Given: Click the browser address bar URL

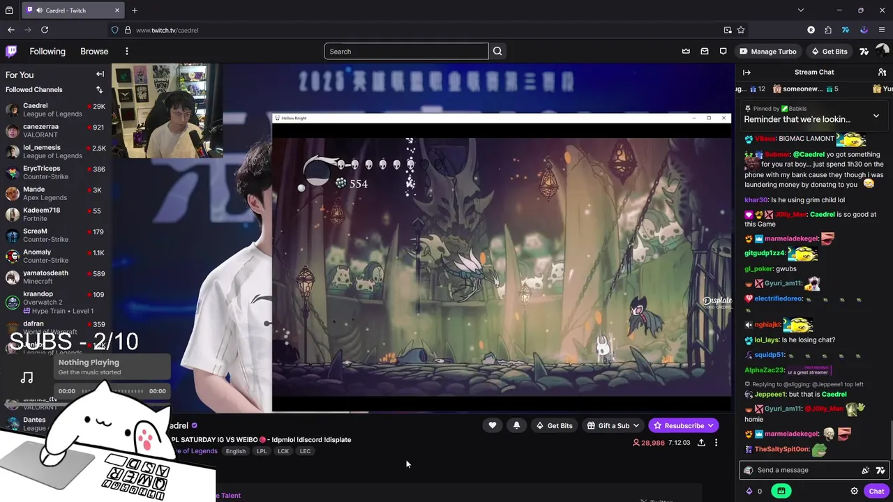Looking at the screenshot, I should click(x=167, y=30).
